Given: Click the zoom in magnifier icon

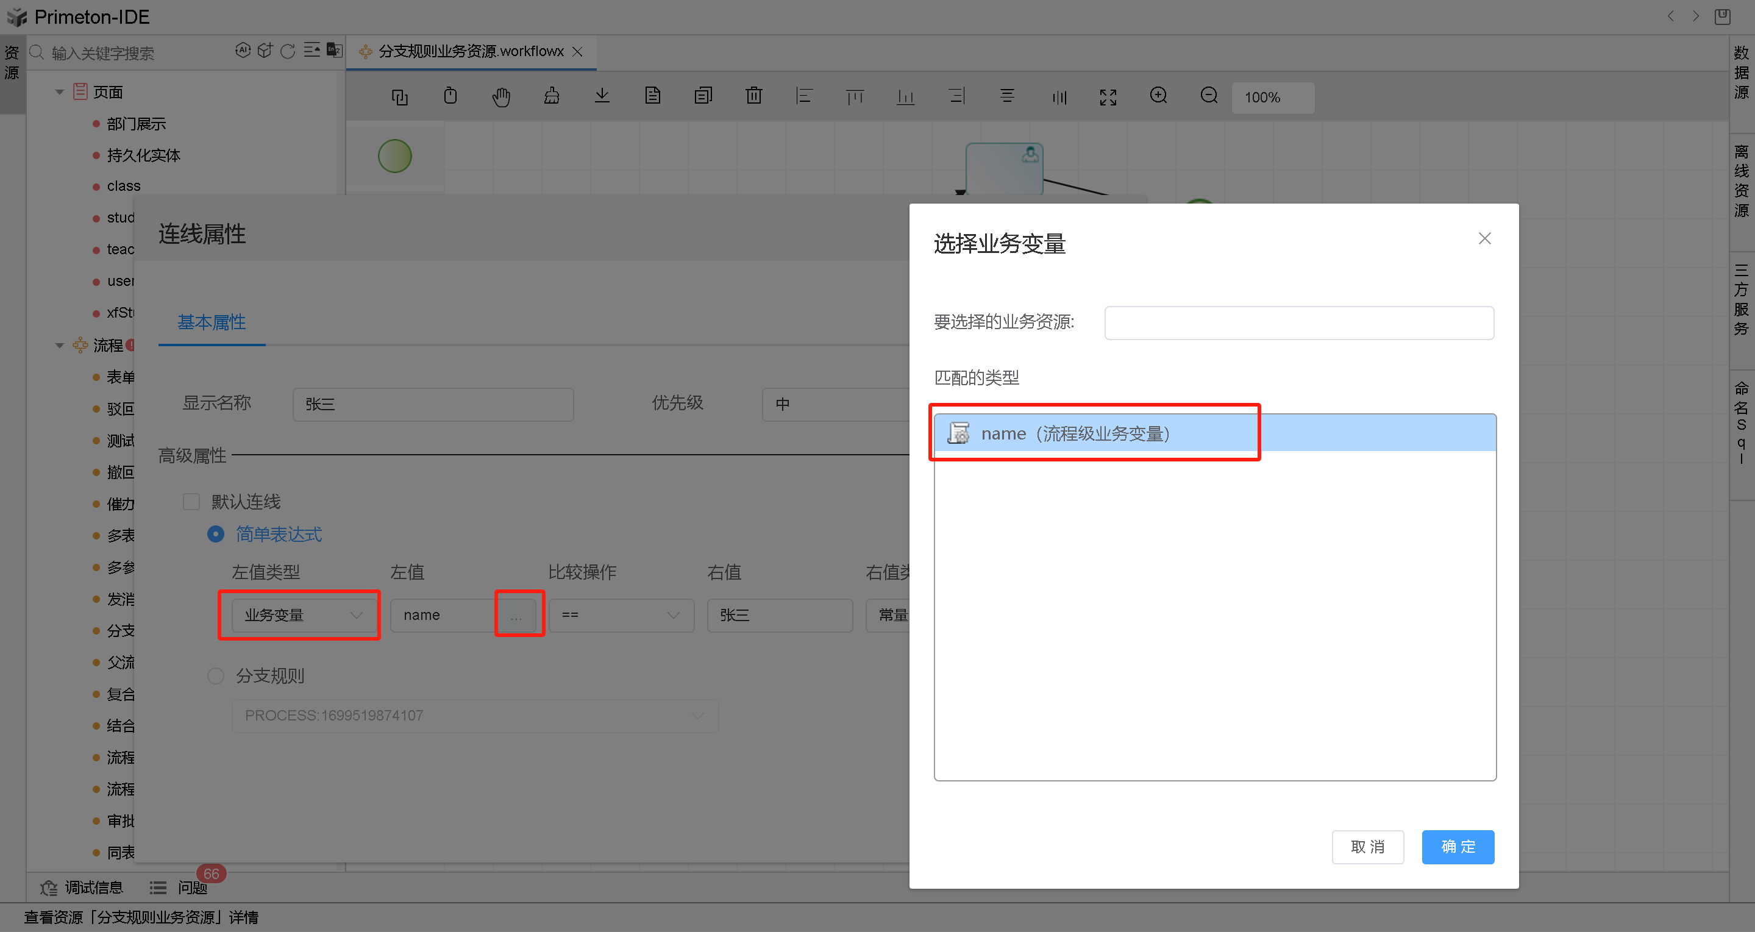Looking at the screenshot, I should point(1158,96).
